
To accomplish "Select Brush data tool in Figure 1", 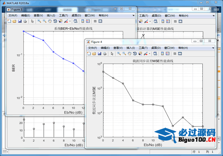I will (66, 21).
